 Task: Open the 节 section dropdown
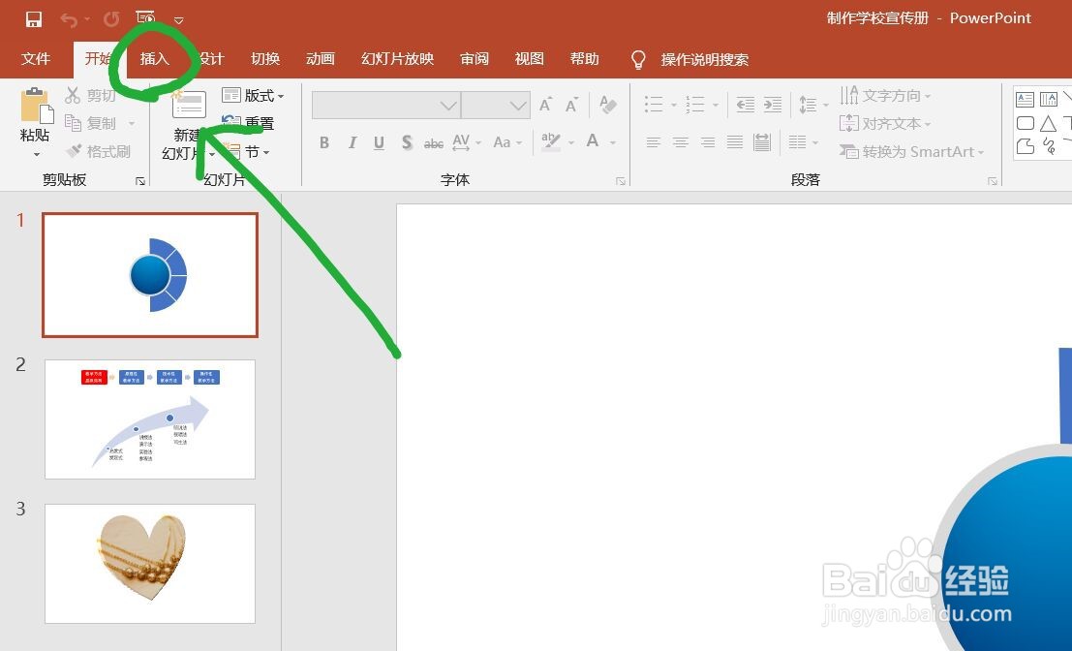[x=246, y=152]
